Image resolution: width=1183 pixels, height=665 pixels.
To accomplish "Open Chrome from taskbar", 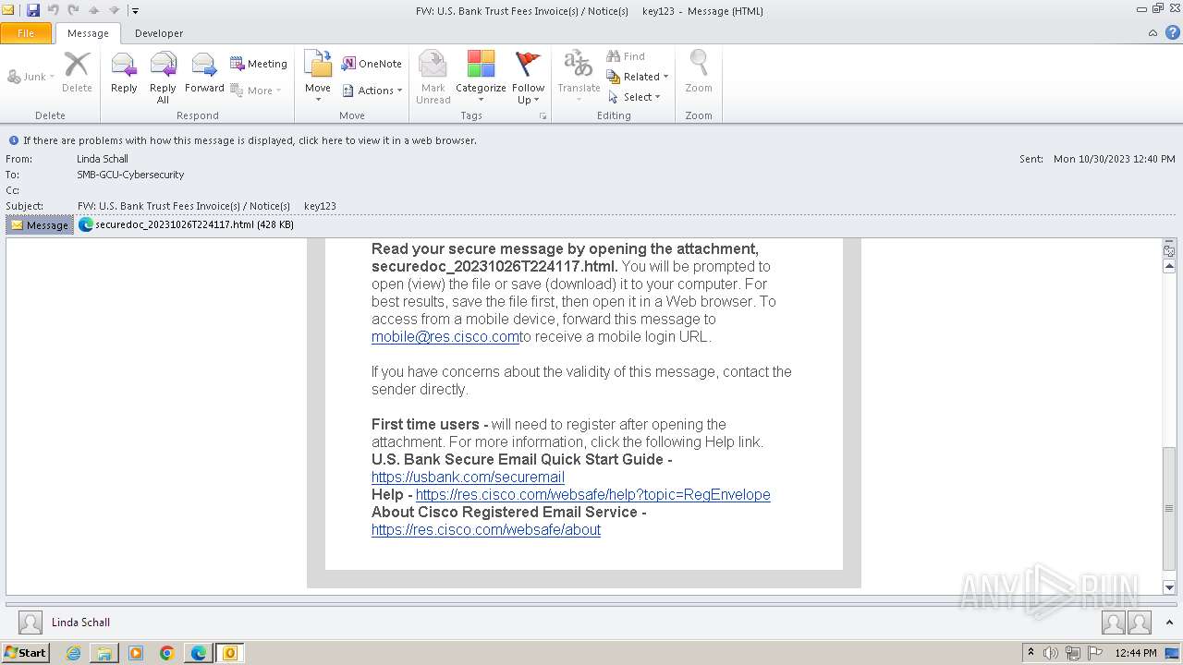I will (x=167, y=653).
